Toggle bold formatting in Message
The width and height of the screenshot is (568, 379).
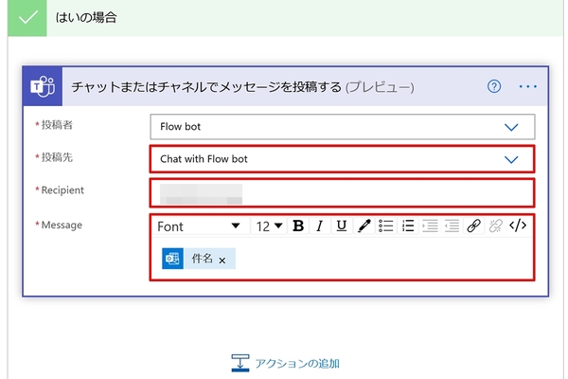[x=298, y=226]
